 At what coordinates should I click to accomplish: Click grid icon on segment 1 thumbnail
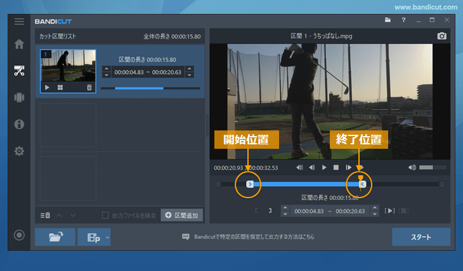click(x=60, y=87)
